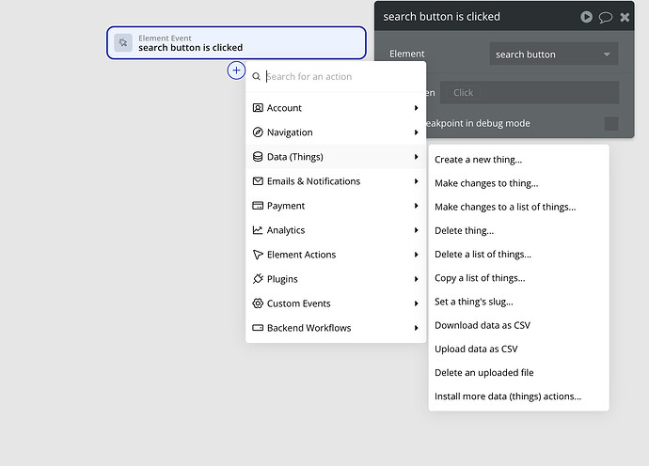Open the Custom Events menu label
The height and width of the screenshot is (466, 649).
(x=298, y=303)
